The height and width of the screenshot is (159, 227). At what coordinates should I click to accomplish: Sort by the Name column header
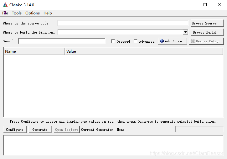pos(34,51)
